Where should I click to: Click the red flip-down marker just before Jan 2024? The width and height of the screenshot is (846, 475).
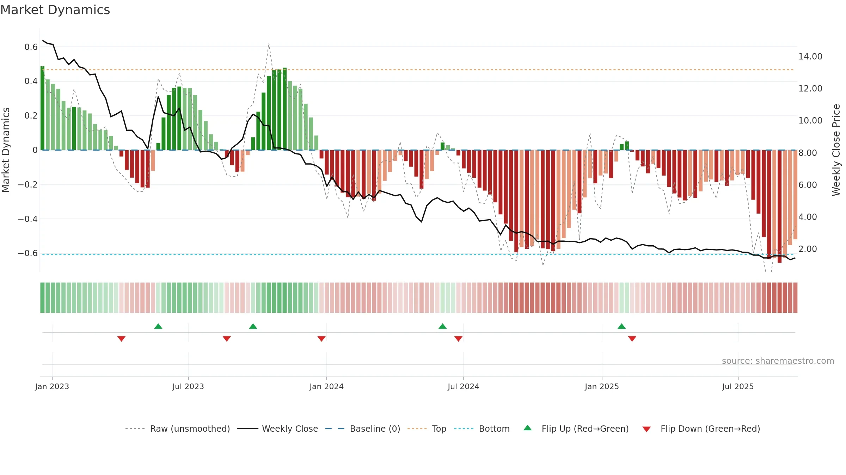(321, 338)
